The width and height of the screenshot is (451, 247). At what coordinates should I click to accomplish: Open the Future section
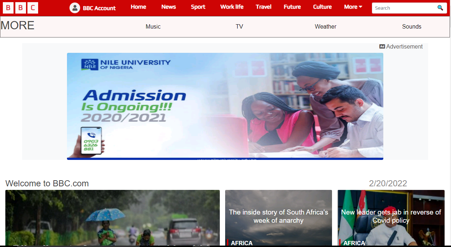(x=292, y=7)
